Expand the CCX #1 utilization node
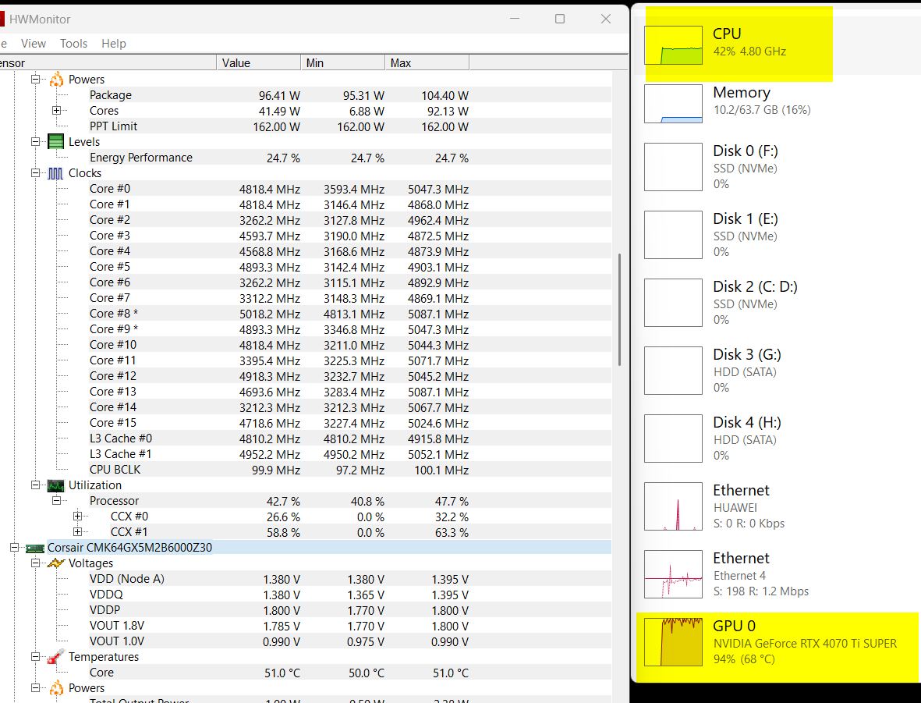 [x=77, y=532]
